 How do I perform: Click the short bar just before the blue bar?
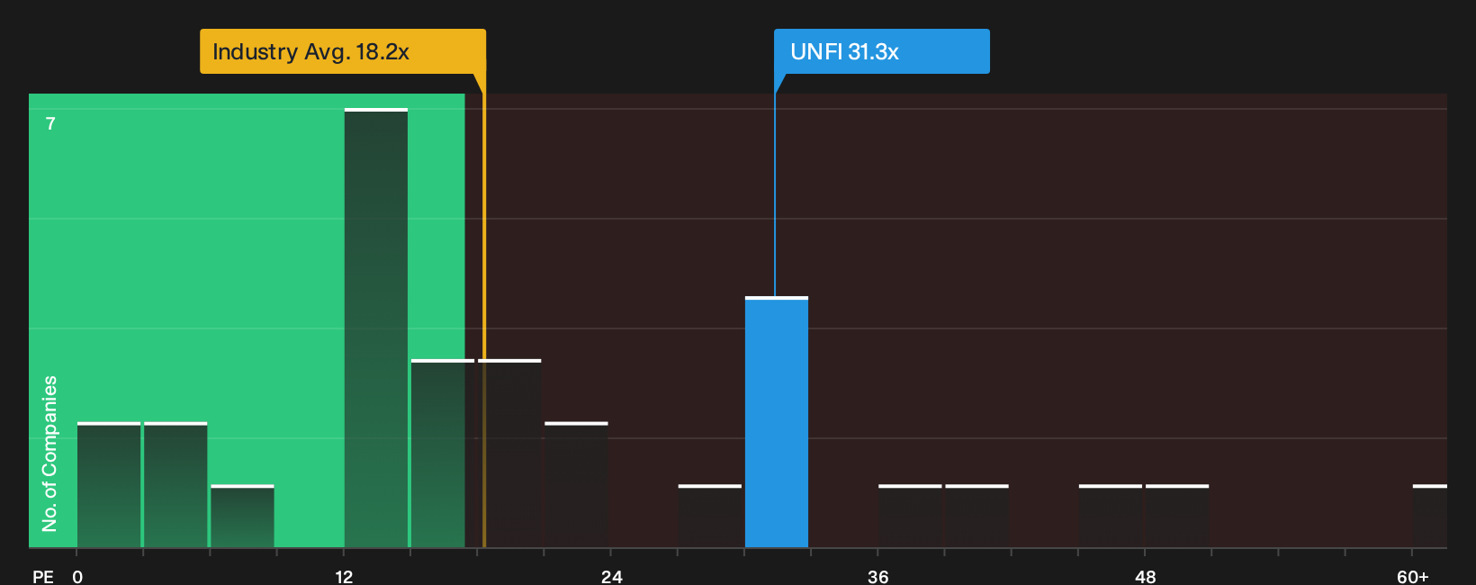coord(710,517)
